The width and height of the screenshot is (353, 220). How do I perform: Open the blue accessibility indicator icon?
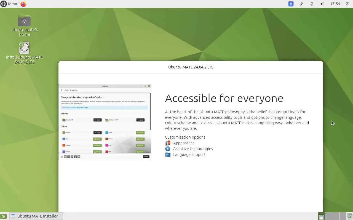[291, 4]
